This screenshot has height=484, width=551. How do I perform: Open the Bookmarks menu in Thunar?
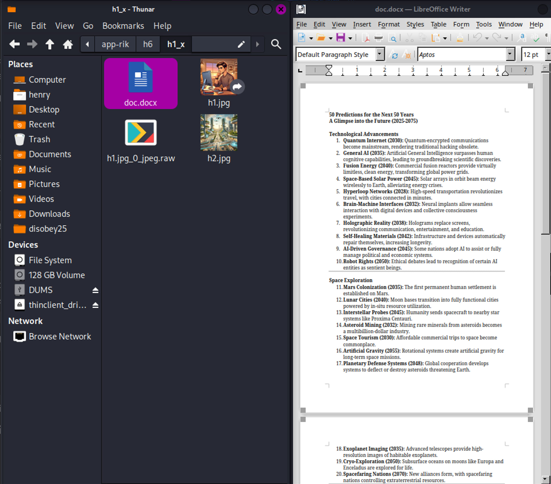(x=123, y=26)
